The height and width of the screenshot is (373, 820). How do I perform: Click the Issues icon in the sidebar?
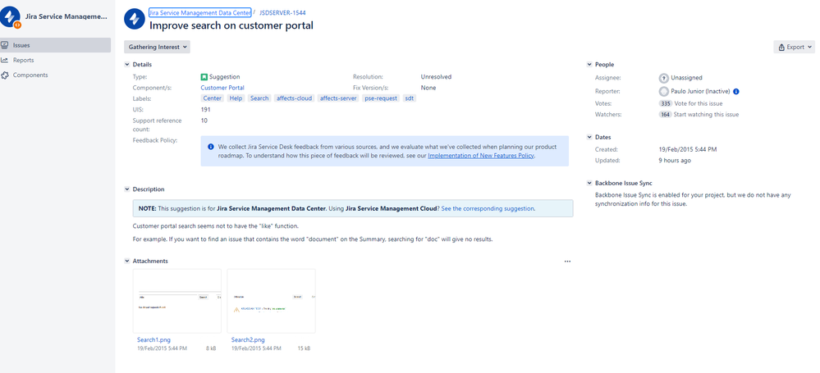click(x=4, y=45)
